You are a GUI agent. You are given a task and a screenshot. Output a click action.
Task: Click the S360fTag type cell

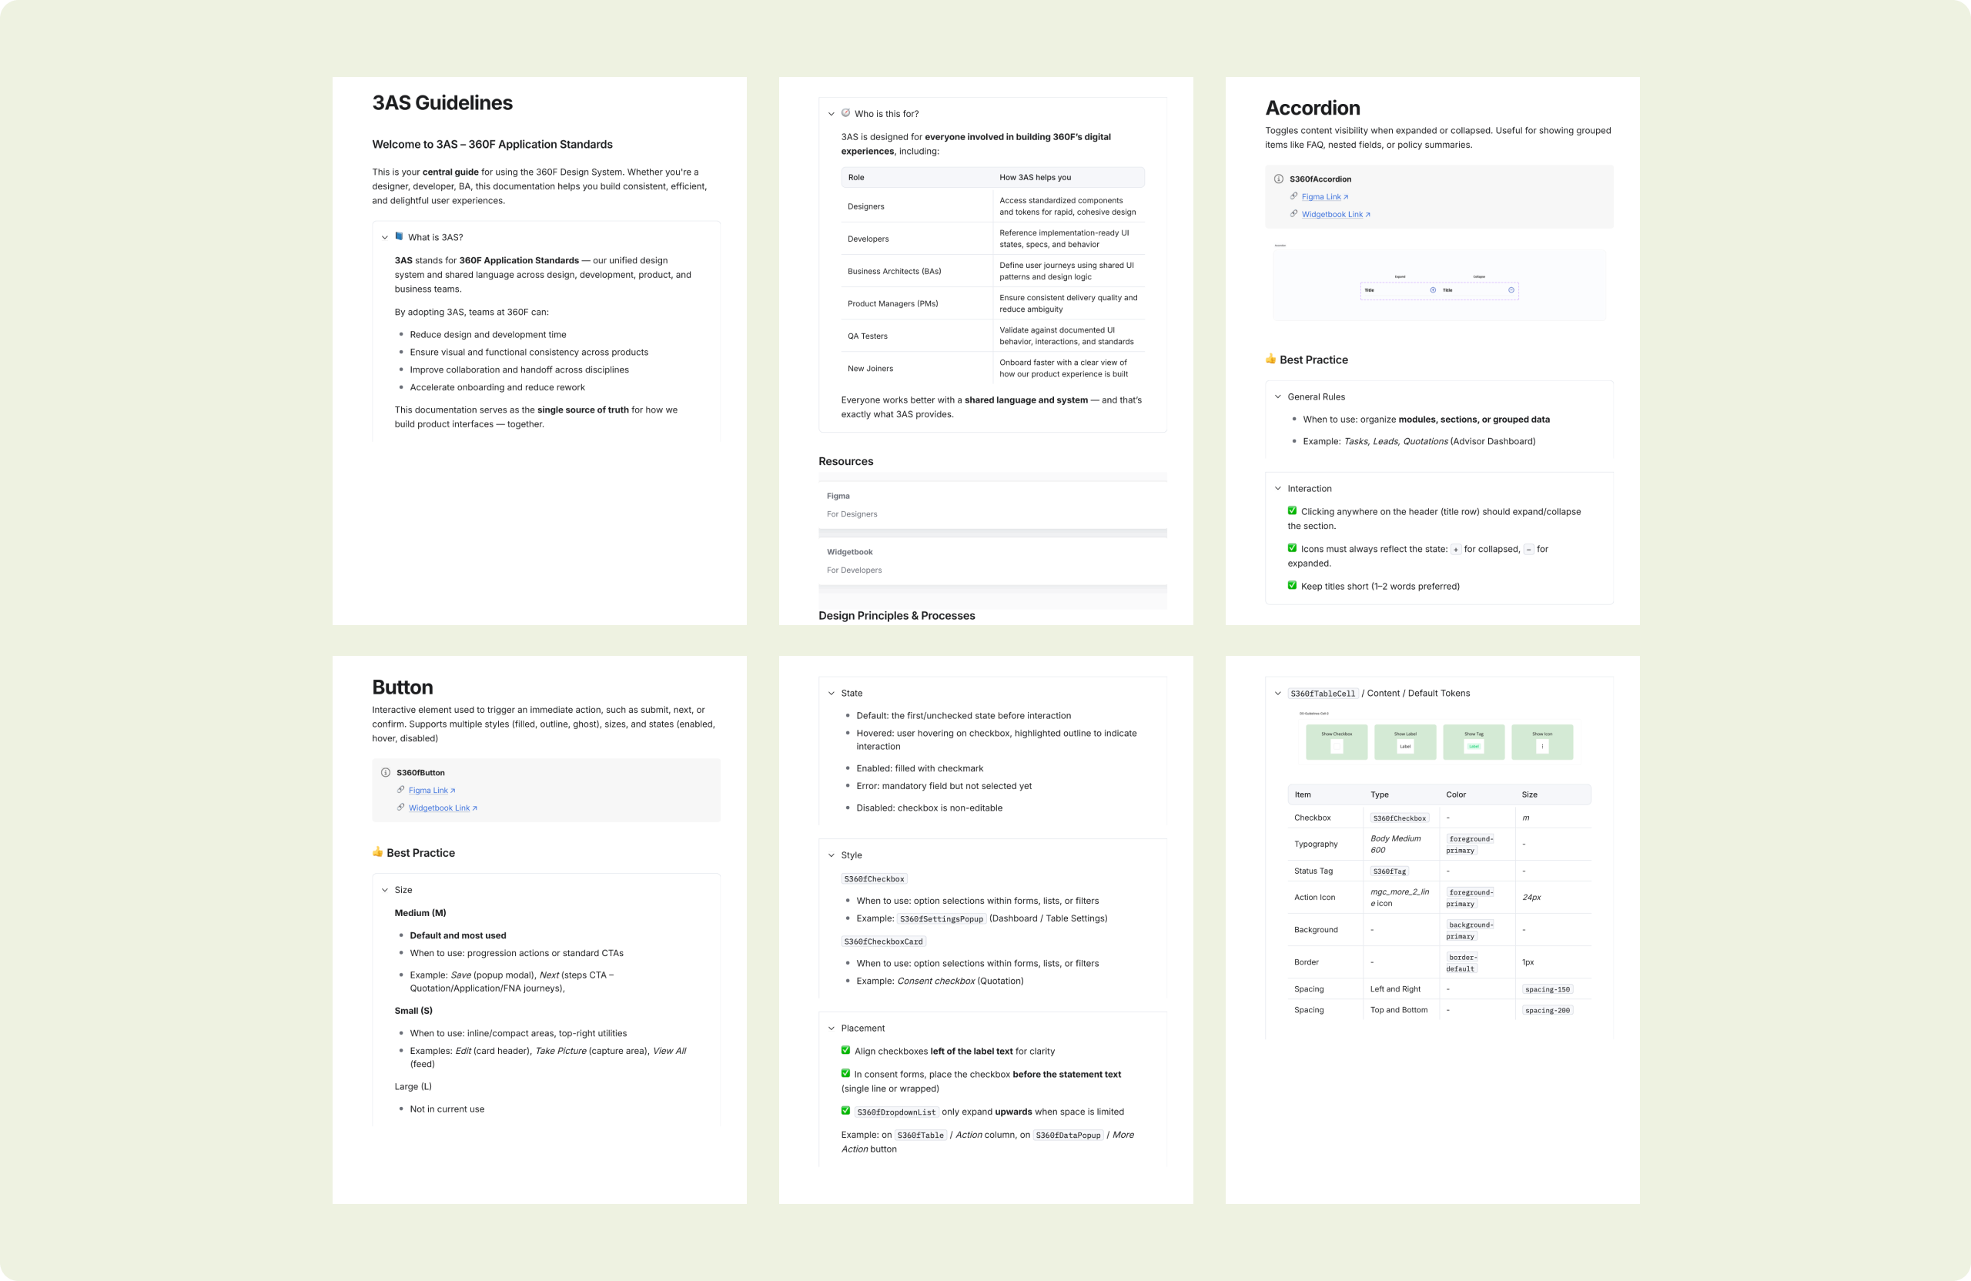point(1390,871)
